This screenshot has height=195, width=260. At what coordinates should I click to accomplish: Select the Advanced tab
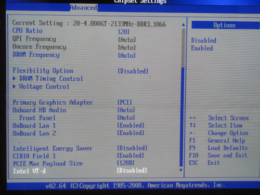point(84,8)
